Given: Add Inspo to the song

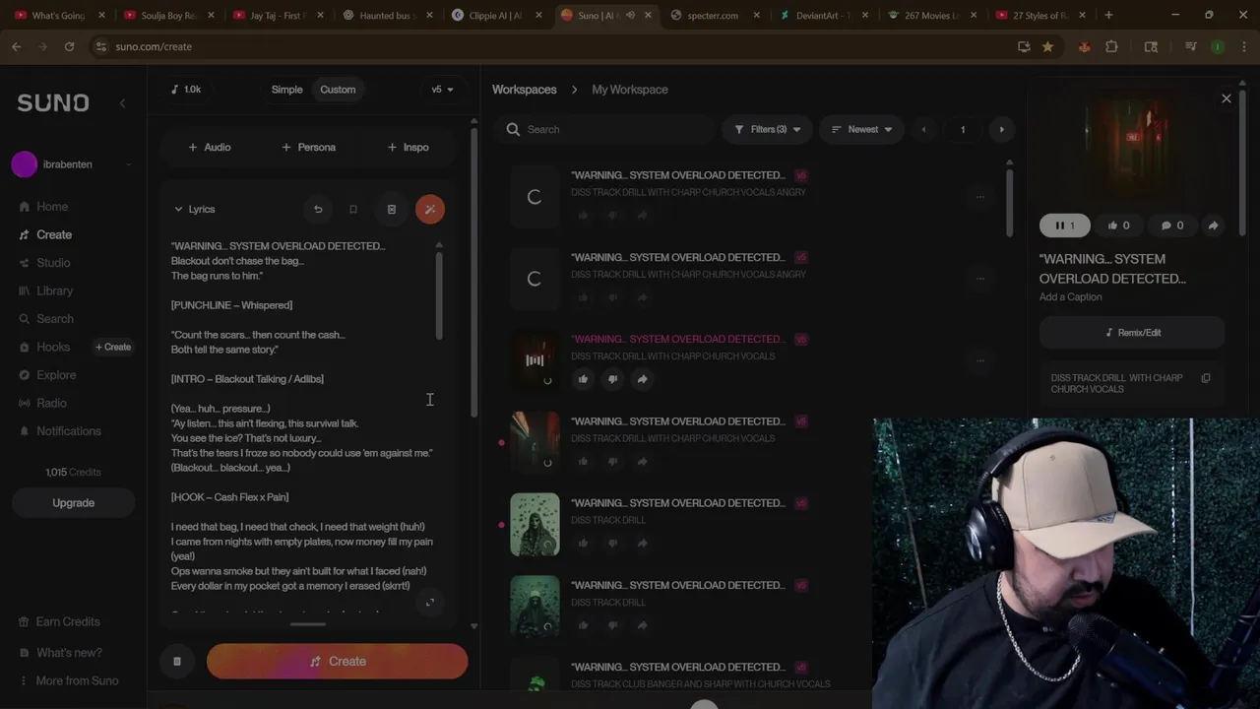Looking at the screenshot, I should click(x=408, y=147).
